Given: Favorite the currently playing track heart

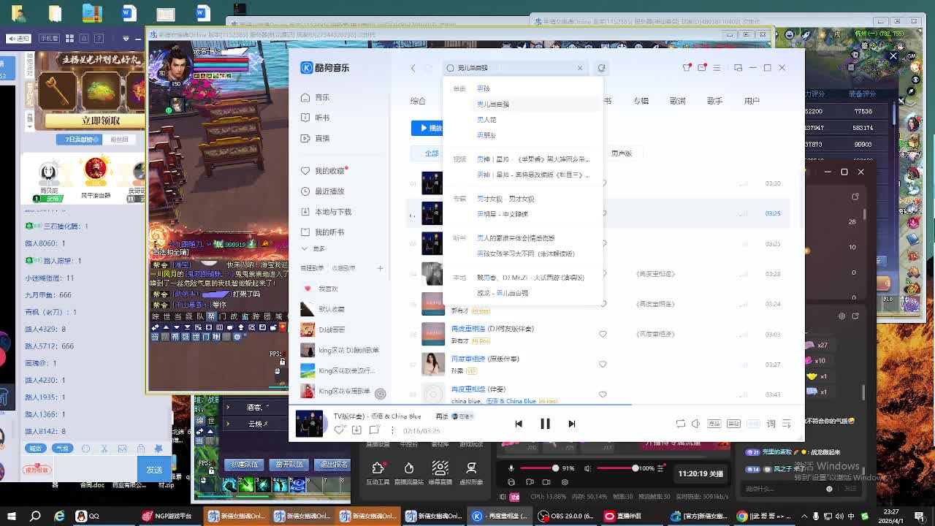Looking at the screenshot, I should (x=339, y=430).
